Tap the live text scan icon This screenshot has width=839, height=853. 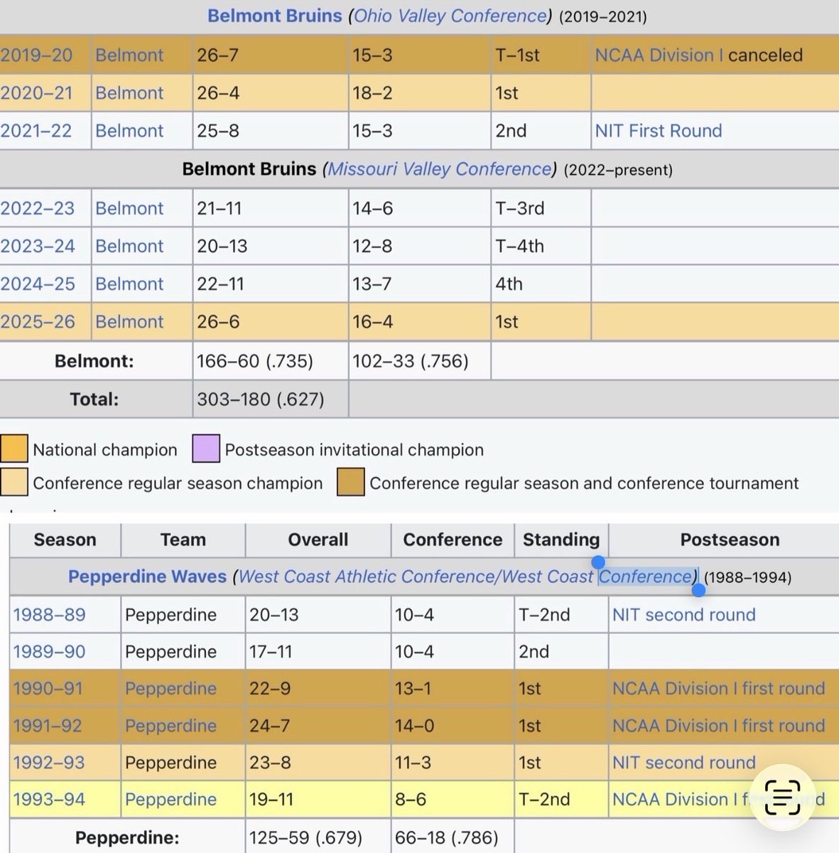click(781, 797)
